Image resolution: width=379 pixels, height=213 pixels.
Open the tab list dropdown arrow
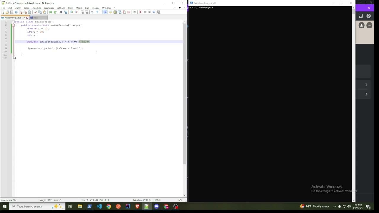pos(180,8)
